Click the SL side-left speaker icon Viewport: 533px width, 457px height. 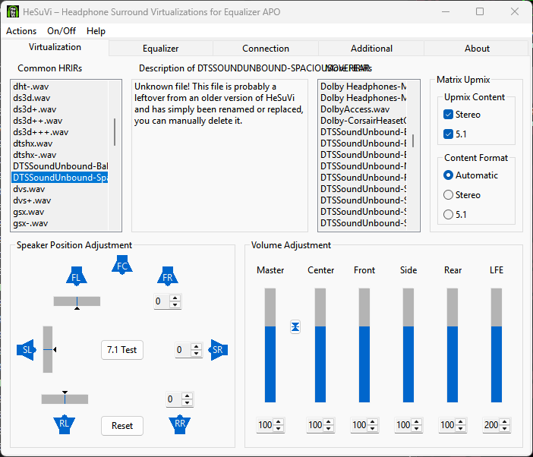click(27, 349)
